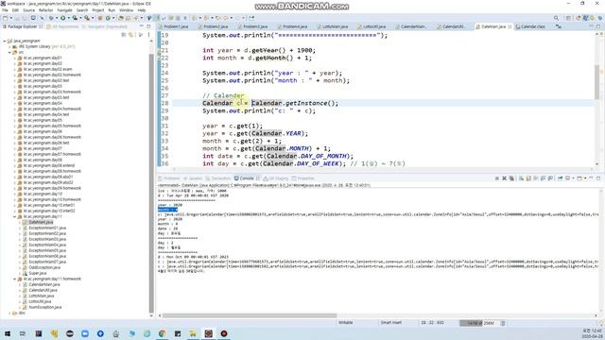
Task: Collapse the src folder node
Action: point(9,52)
